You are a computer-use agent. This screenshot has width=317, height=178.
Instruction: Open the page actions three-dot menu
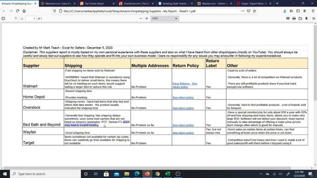click(x=243, y=11)
